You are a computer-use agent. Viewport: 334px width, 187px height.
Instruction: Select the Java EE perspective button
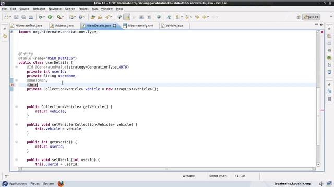(x=311, y=17)
